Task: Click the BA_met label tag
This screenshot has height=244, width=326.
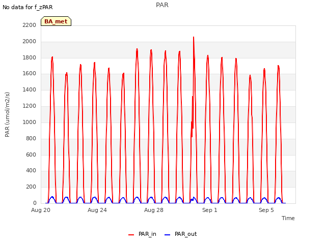Action: pyautogui.click(x=56, y=21)
